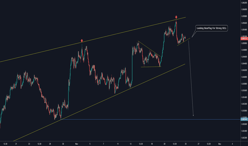The height and width of the screenshot is (146, 248).
Task: Click the '25' date on time axis
Action: pos(186,143)
